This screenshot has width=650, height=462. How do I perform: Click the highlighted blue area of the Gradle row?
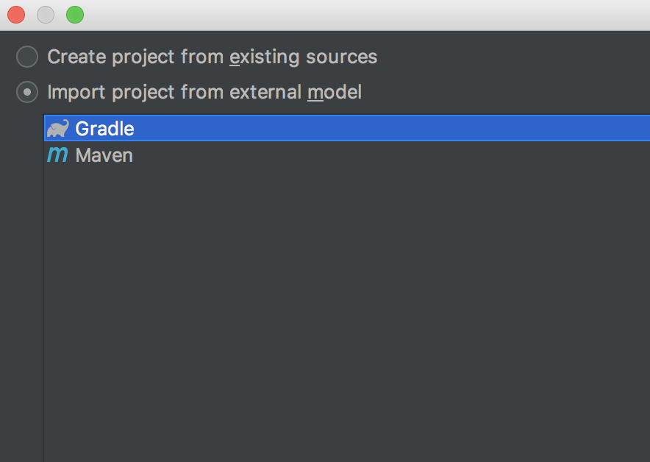[x=392, y=129]
